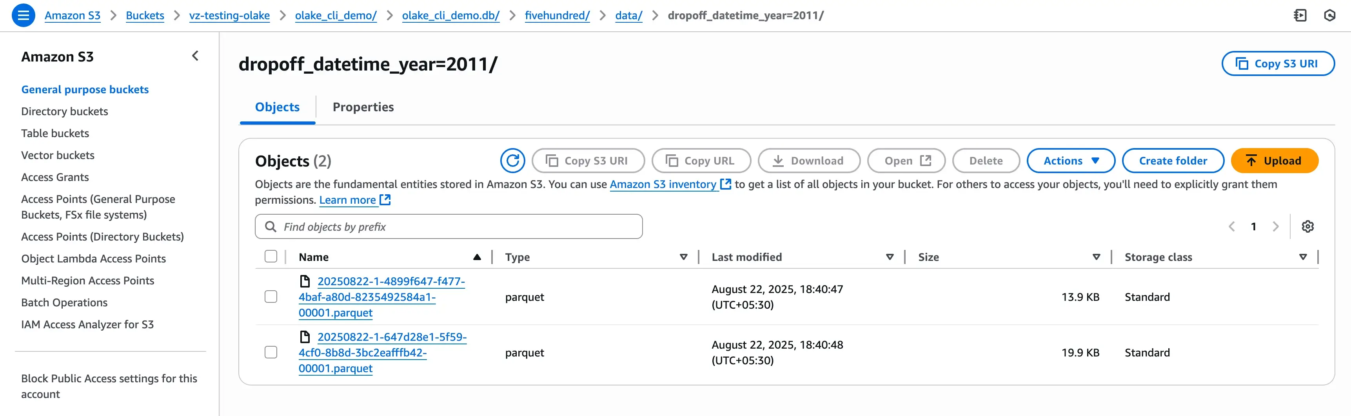Click the Create folder button
The image size is (1351, 416).
[x=1173, y=161]
